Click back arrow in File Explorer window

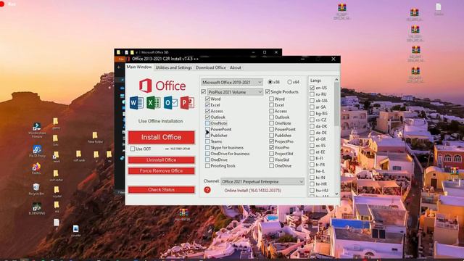[119, 67]
